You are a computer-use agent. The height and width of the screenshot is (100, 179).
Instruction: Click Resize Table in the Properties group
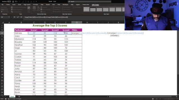pos(5,12)
